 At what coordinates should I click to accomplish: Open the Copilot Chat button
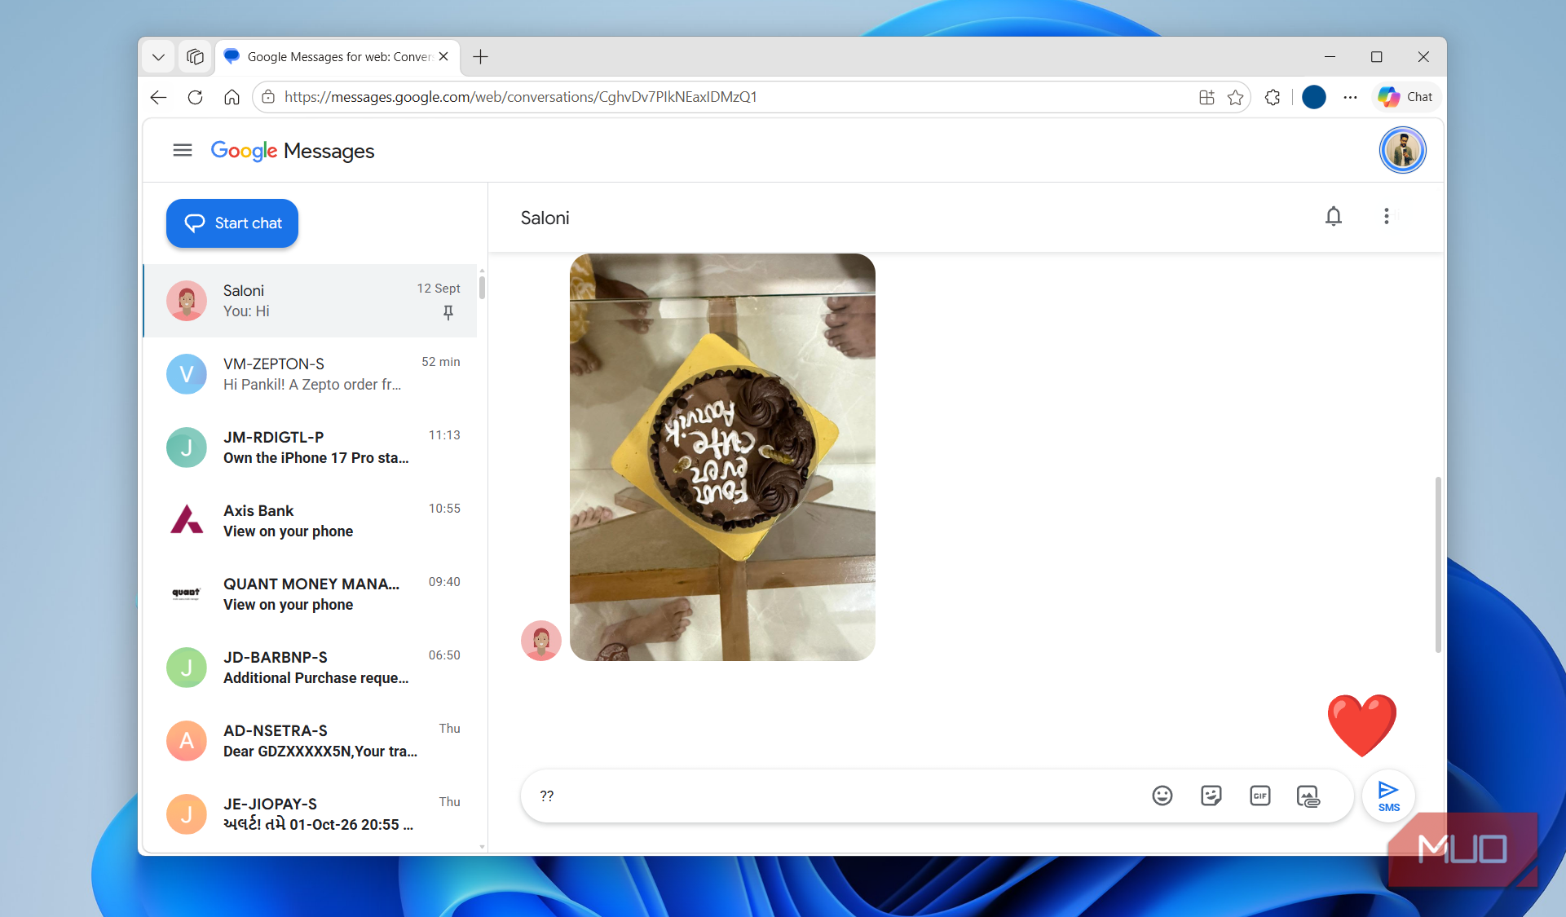click(1405, 97)
